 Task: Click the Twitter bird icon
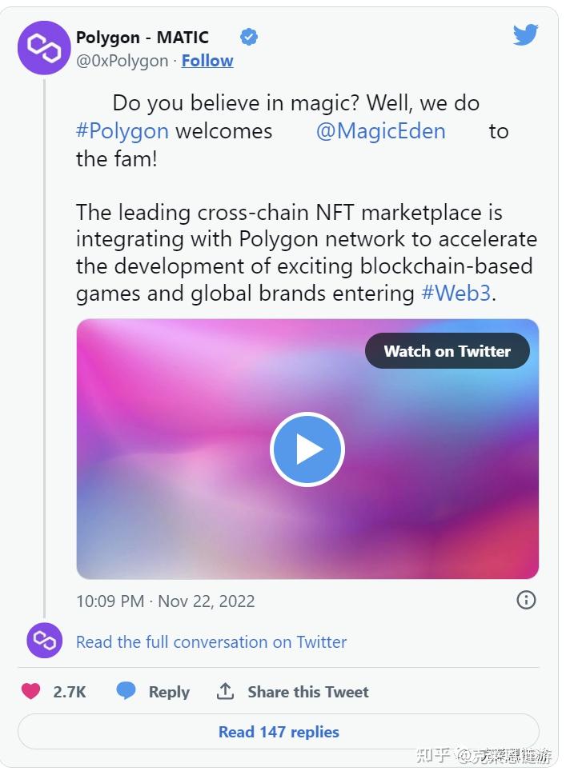[x=525, y=35]
